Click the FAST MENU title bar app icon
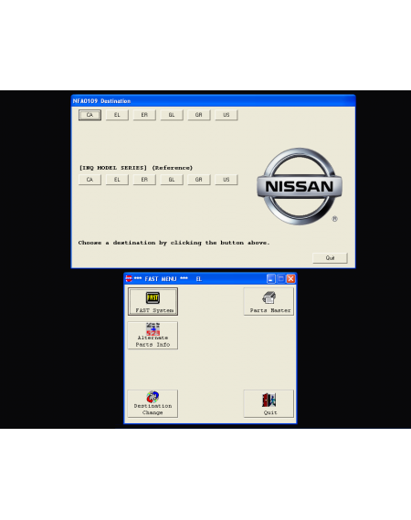The image size is (411, 520). (129, 279)
